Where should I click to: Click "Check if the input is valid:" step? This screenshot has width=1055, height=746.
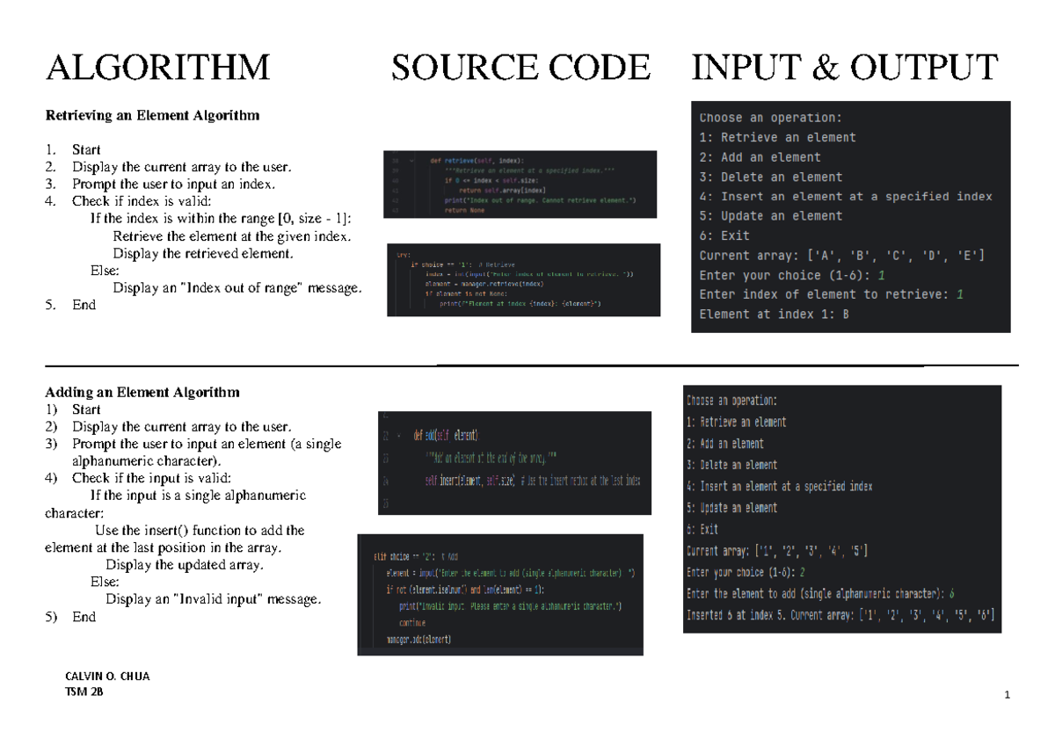coord(151,478)
